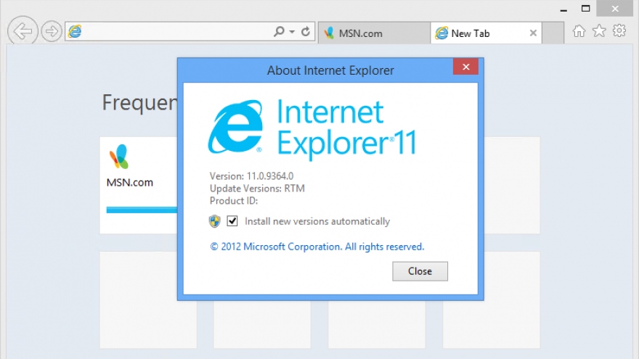Open the Tools gear menu
Viewport: 639px width, 359px height.
(x=619, y=31)
